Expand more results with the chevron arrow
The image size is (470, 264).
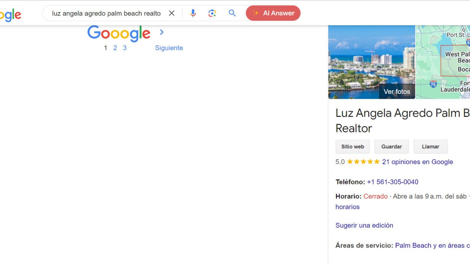pyautogui.click(x=162, y=32)
